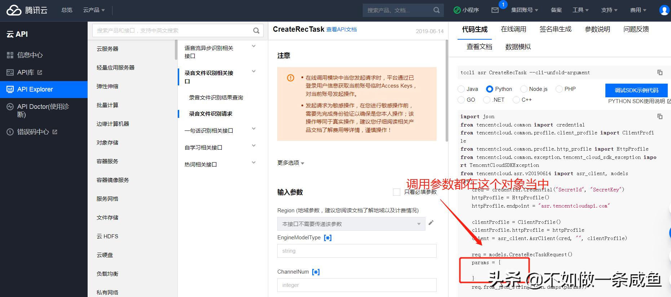671x297 pixels.
Task: Select the Java radio option
Action: tap(461, 89)
